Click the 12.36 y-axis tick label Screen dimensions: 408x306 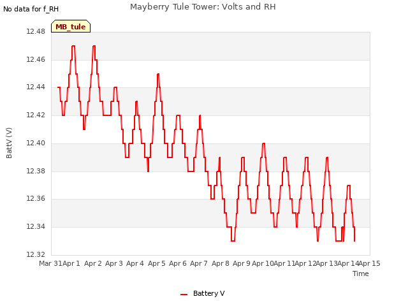point(36,199)
